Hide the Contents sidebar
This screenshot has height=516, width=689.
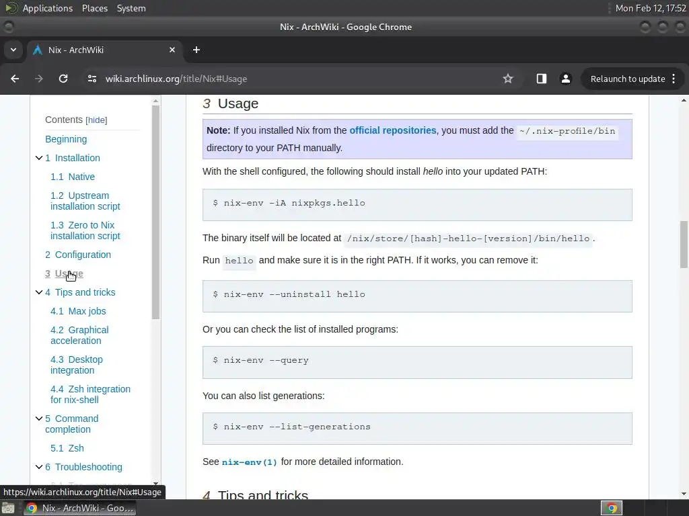coord(96,120)
